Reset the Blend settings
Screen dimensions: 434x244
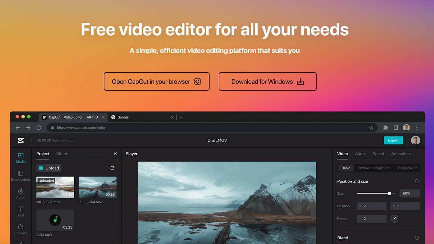click(x=417, y=238)
